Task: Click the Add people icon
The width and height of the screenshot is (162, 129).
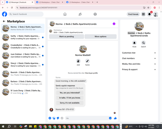Action: [x=78, y=61]
